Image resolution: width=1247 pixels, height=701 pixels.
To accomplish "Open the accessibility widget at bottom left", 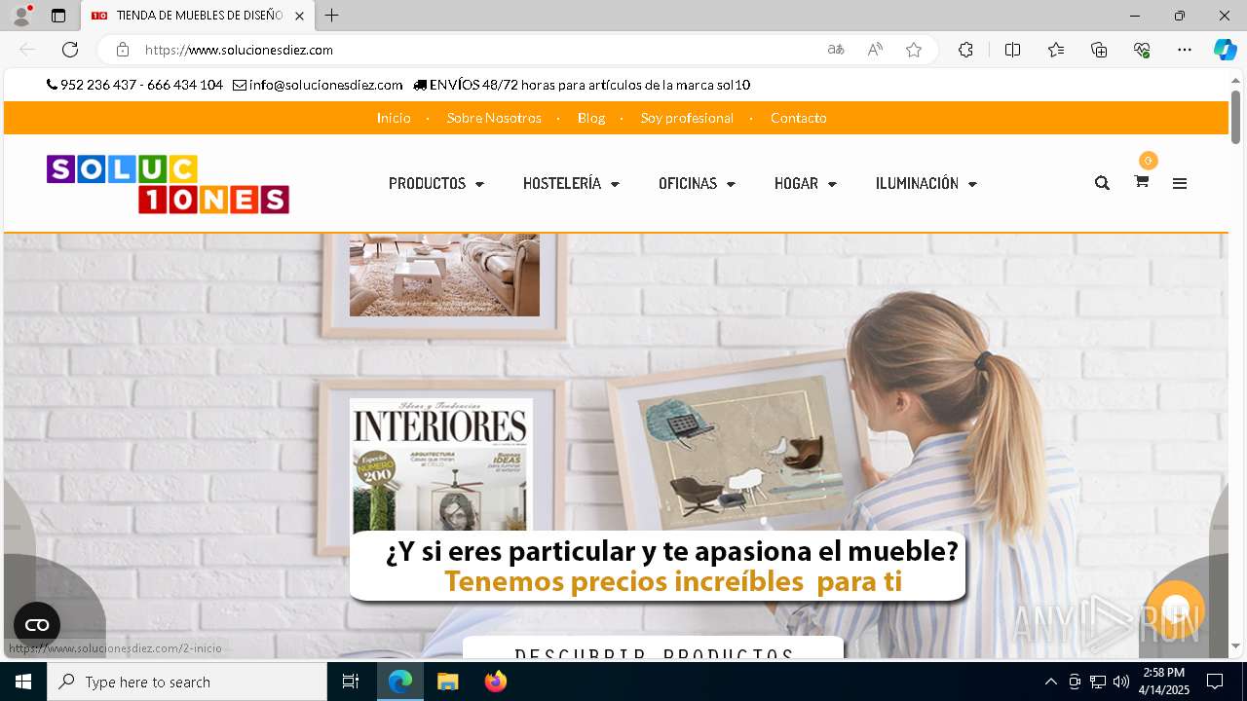I will [x=37, y=625].
